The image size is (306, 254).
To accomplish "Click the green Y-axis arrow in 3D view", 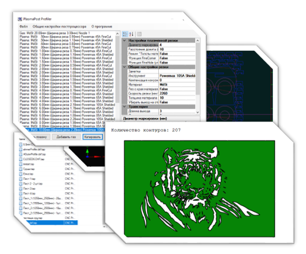I will pos(87,152).
